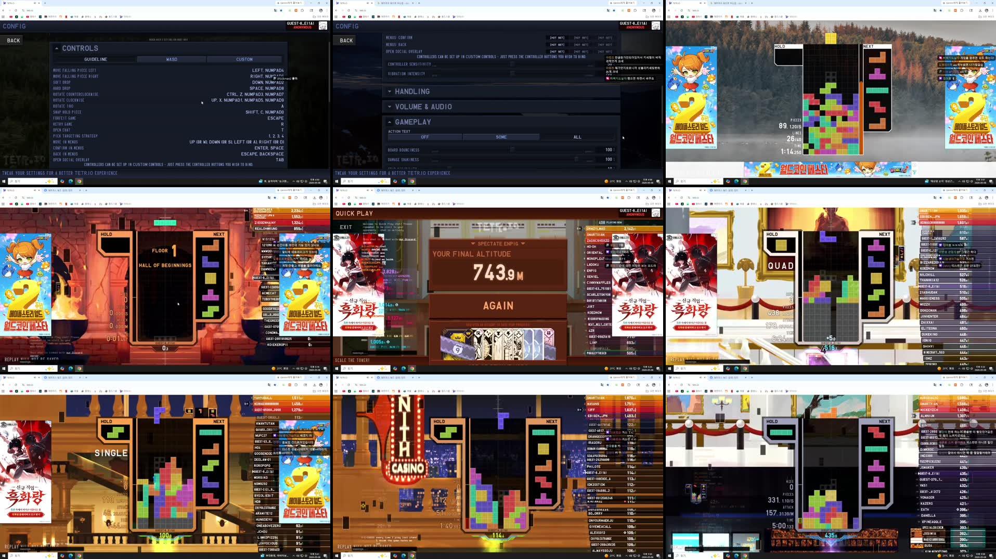
Task: Click EXIT in the Quick Play results frame
Action: (x=346, y=227)
